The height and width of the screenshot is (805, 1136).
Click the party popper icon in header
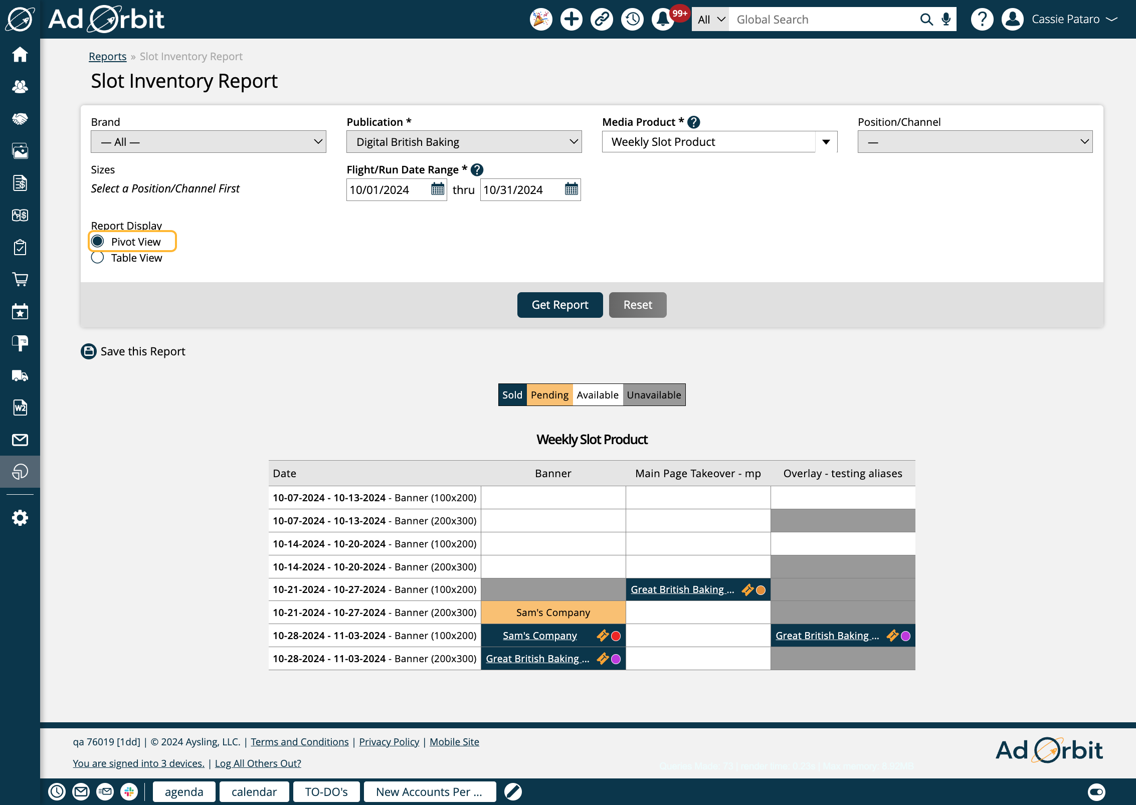coord(541,20)
